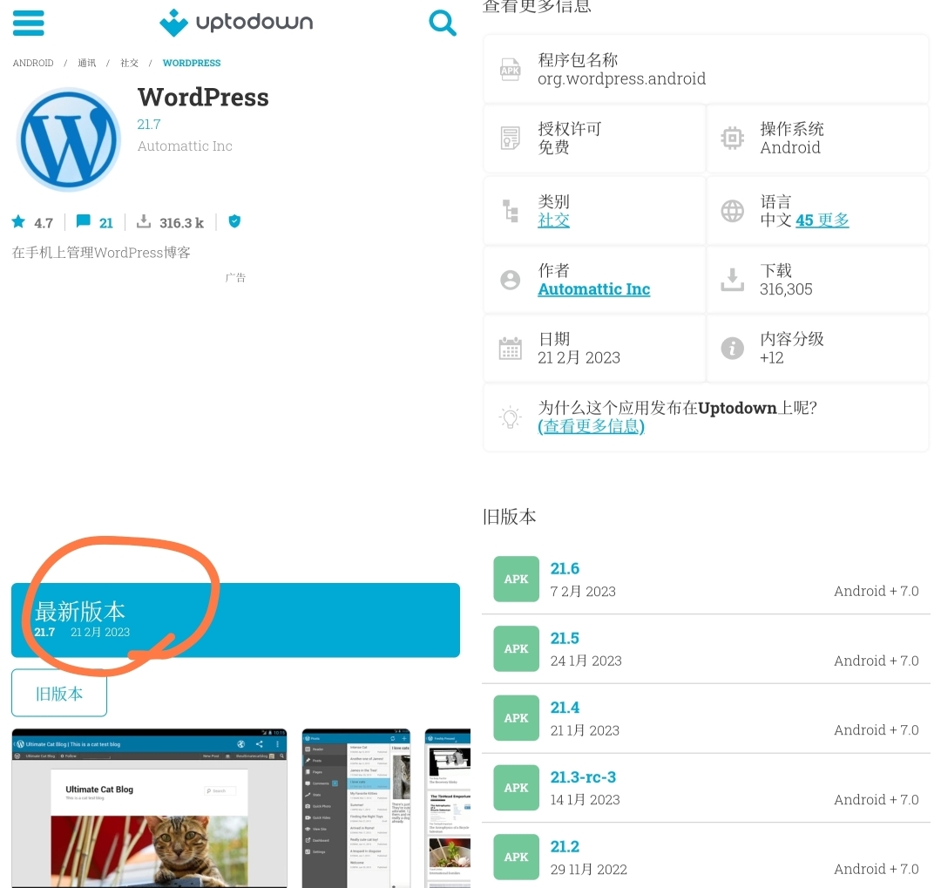Image resolution: width=941 pixels, height=888 pixels.
Task: Click the Uptodown logo
Action: [236, 22]
